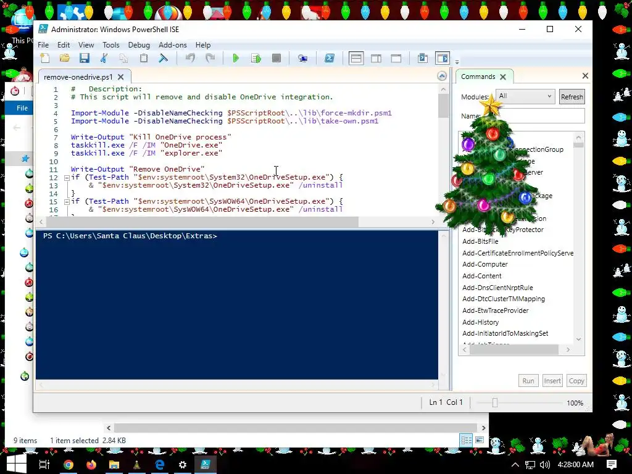Click the zoom slider handle in status bar

[x=494, y=402]
